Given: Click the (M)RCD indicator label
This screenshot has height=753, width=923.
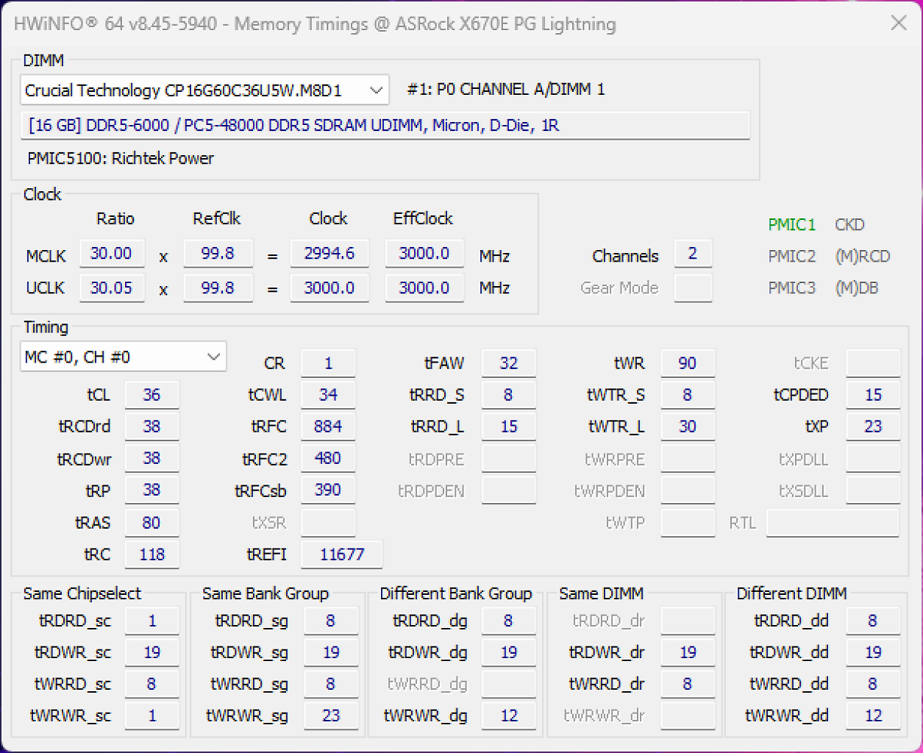Looking at the screenshot, I should coord(862,257).
